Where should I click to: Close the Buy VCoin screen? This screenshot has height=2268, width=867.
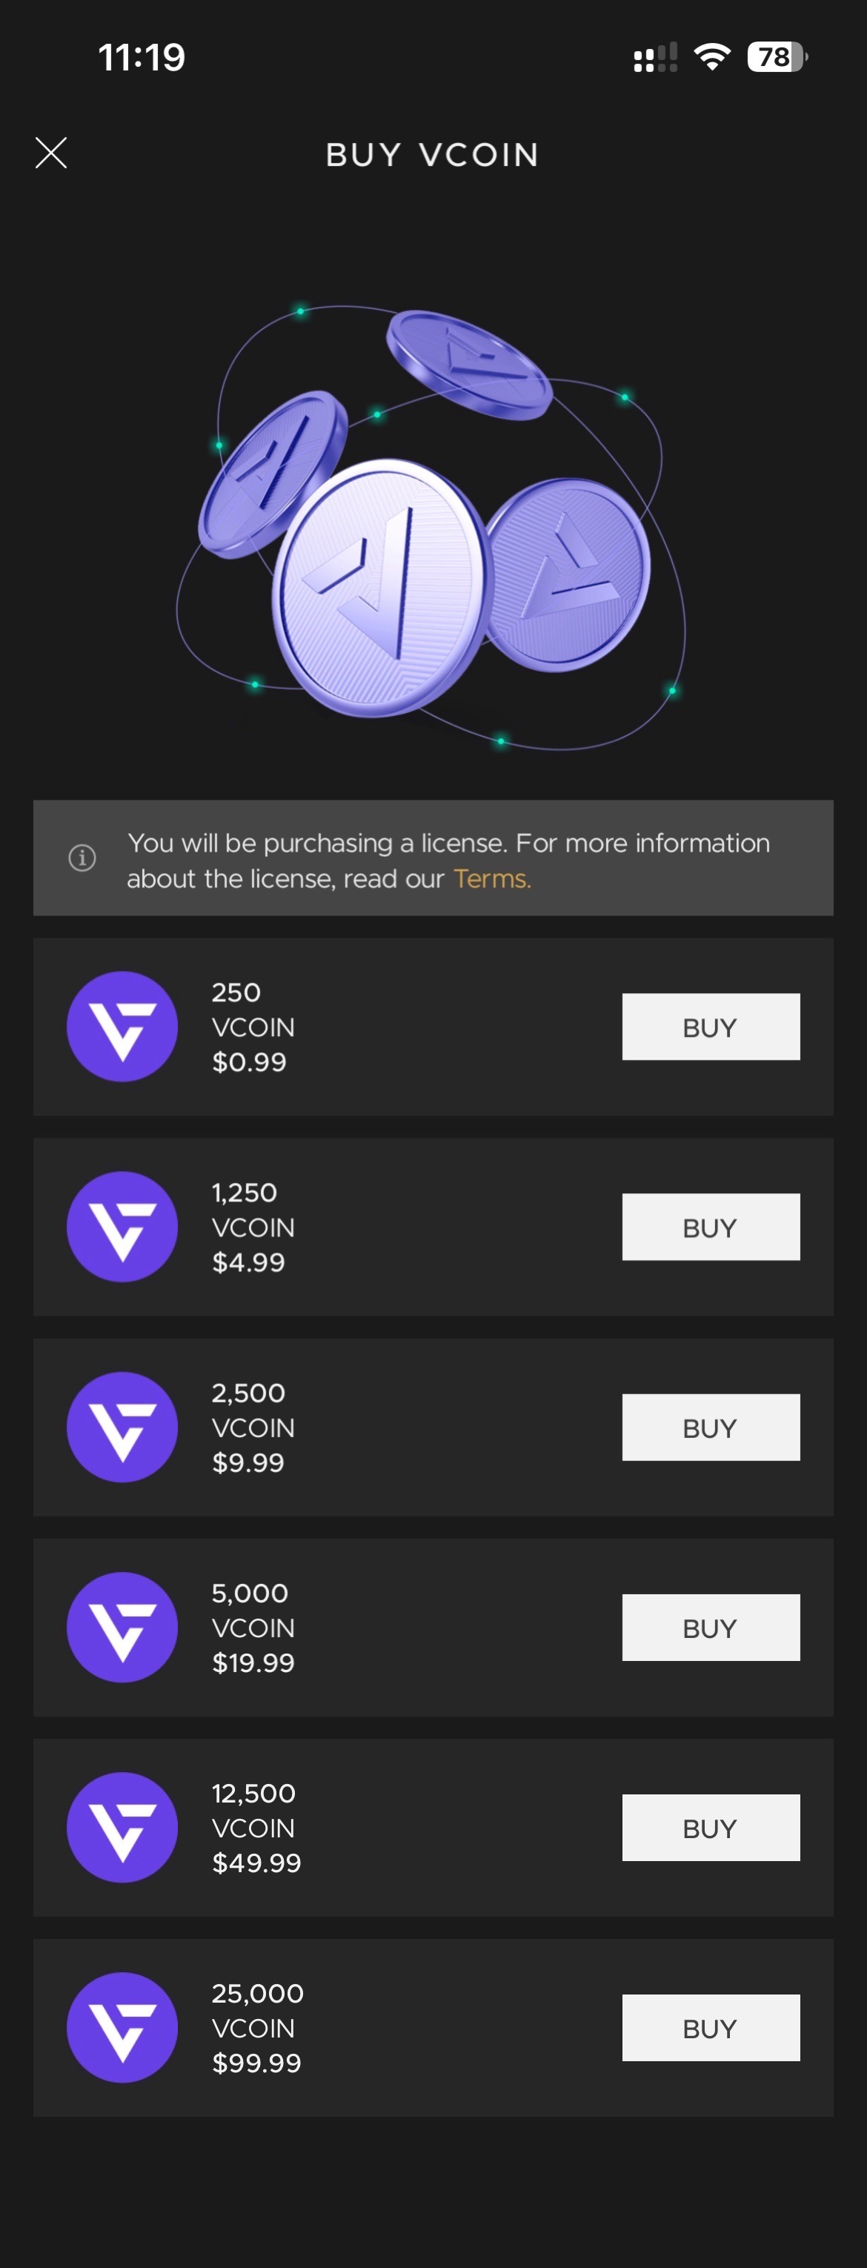[51, 153]
